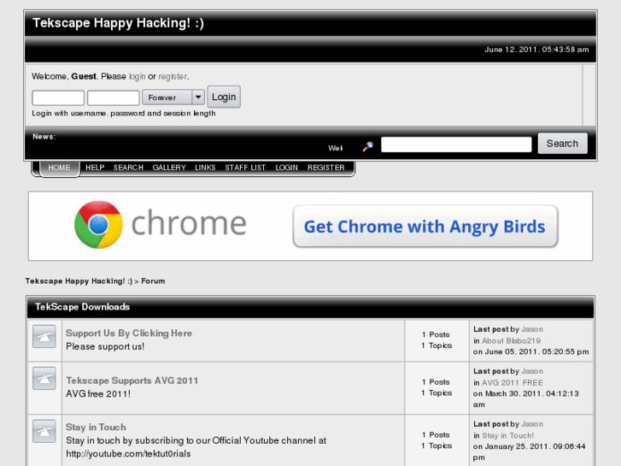Click the Chrome logo in the banner
Screen dimensions: 621x466
click(x=98, y=225)
